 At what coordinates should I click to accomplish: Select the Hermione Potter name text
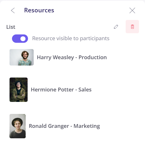coord(52,90)
